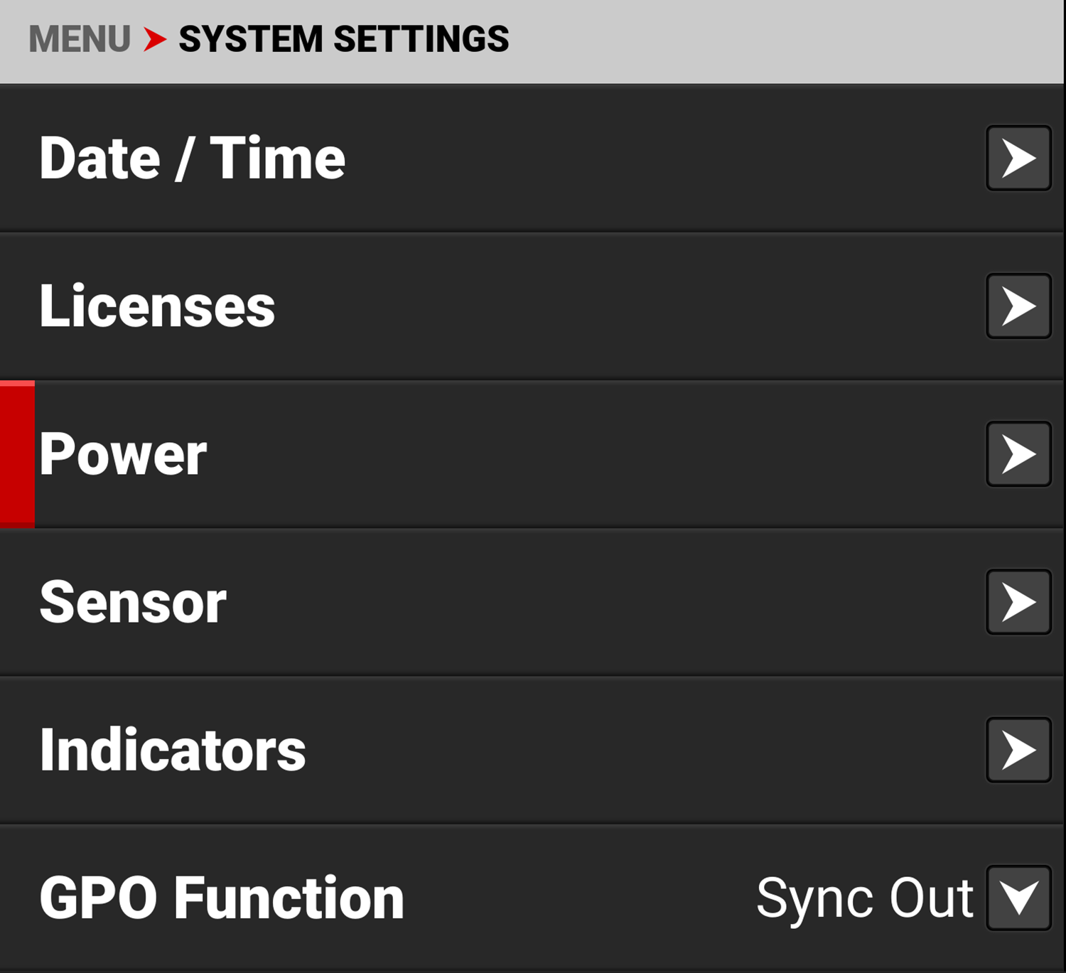Click the red breadcrumb arrow after MENU
This screenshot has width=1066, height=973.
click(154, 39)
